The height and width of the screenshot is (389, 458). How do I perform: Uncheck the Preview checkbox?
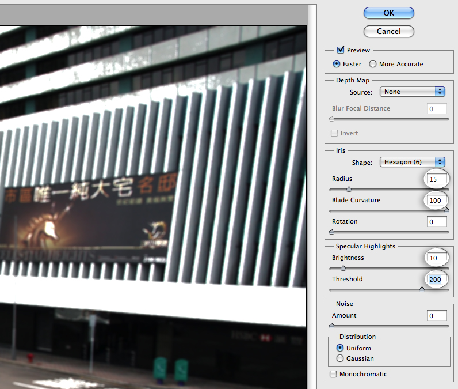341,50
